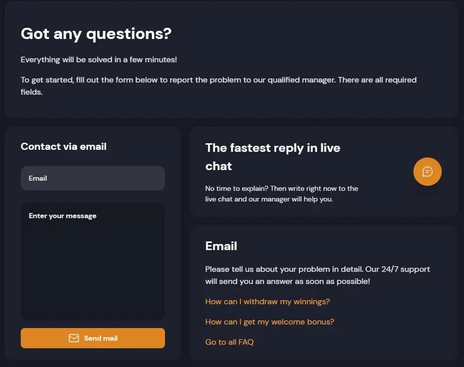Click 'Everything will be solved in a few minutes!' text
Viewport: 464px width, 367px height.
(99, 60)
